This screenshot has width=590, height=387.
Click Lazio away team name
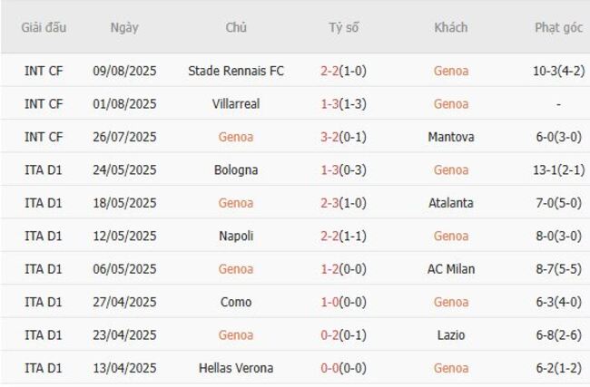click(450, 335)
